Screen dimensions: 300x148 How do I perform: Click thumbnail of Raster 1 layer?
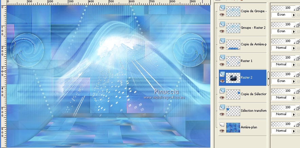coord(233,61)
